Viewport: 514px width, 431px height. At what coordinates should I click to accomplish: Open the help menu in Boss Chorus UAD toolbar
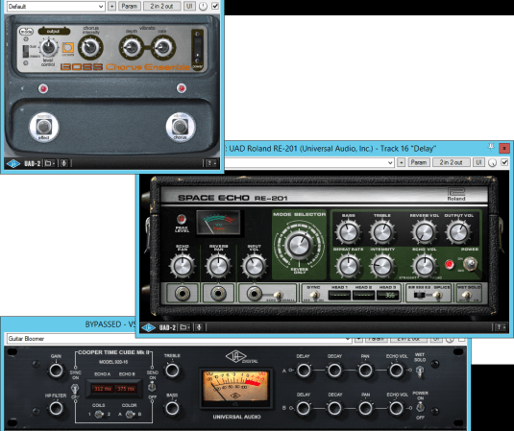(210, 163)
